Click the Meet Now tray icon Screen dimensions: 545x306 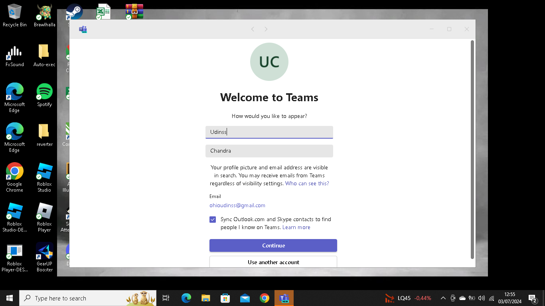tap(453, 298)
